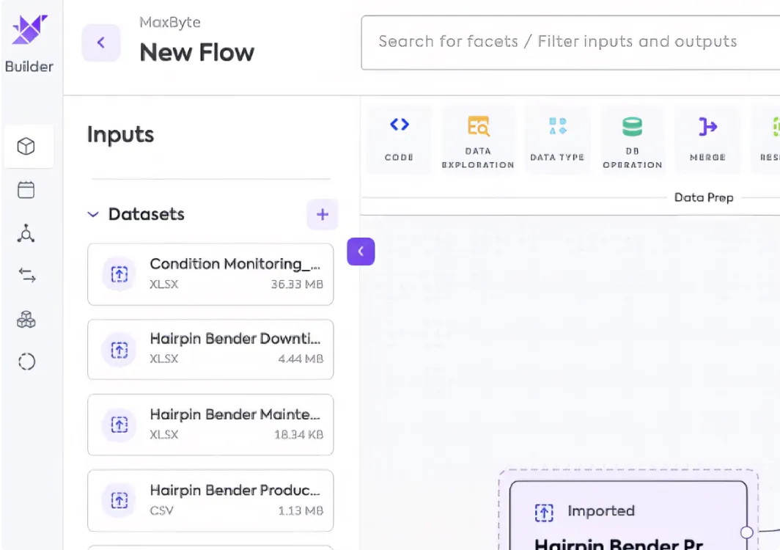
Task: Click the calendar icon in the left sidebar
Action: [x=26, y=189]
